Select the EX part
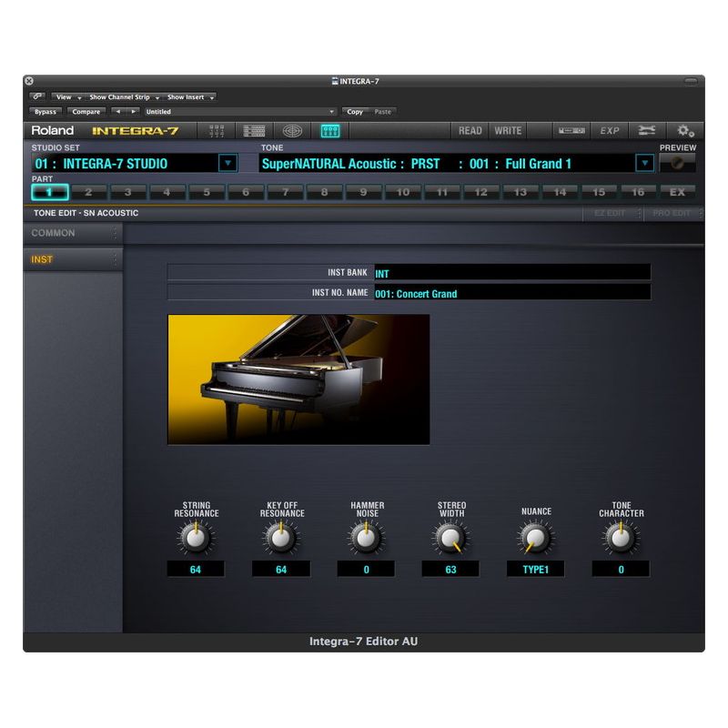The image size is (728, 728). [677, 192]
